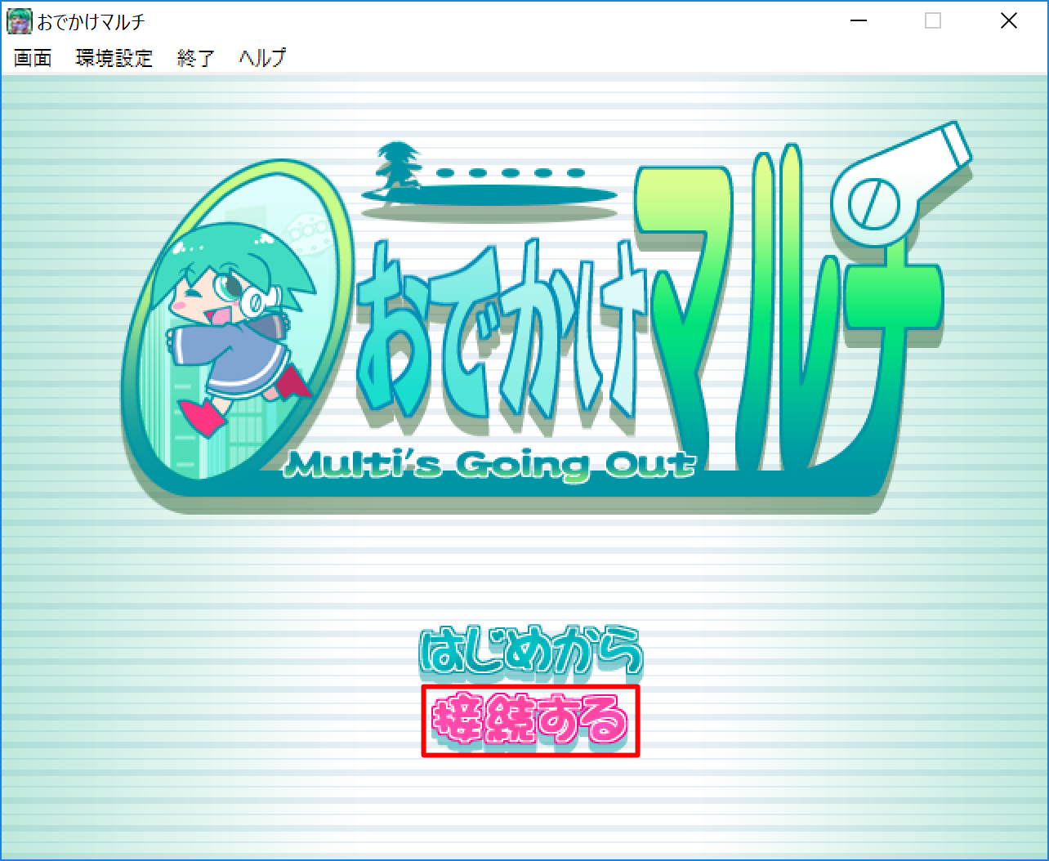Screen dimensions: 1049x861
Task: Open the 終了 menu
Action: point(196,58)
